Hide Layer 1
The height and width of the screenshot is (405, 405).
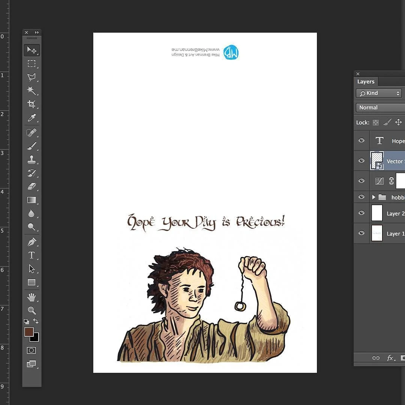361,233
